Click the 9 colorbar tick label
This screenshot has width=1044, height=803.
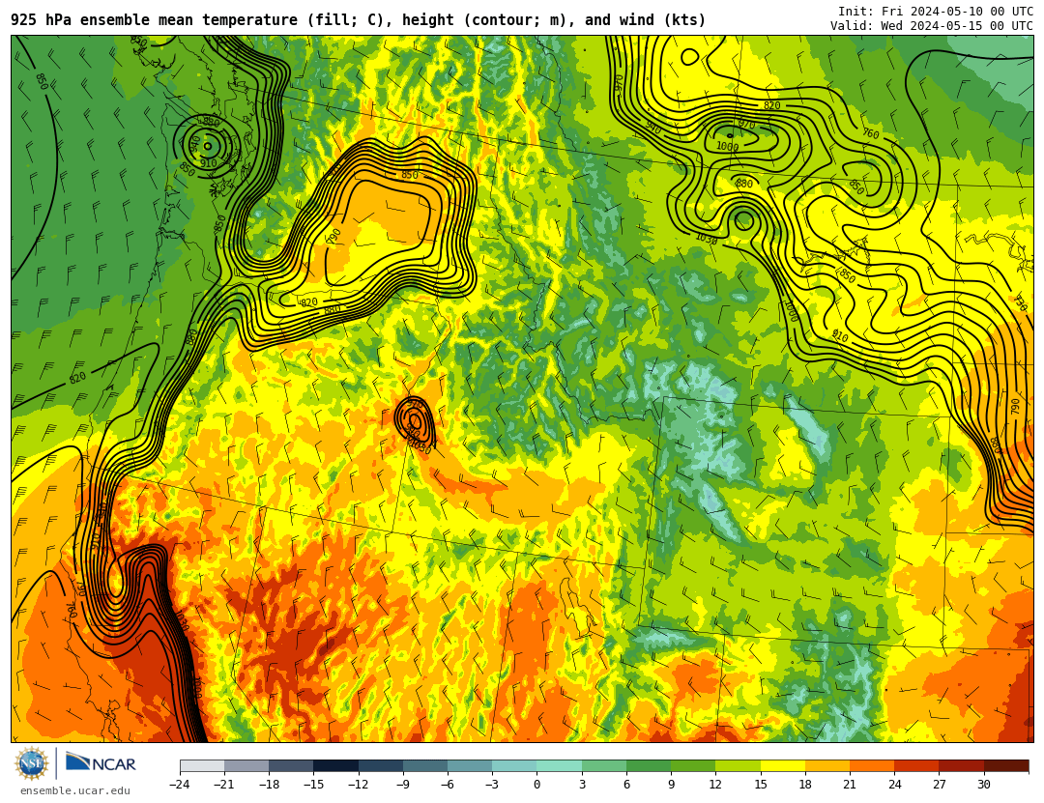click(x=671, y=785)
